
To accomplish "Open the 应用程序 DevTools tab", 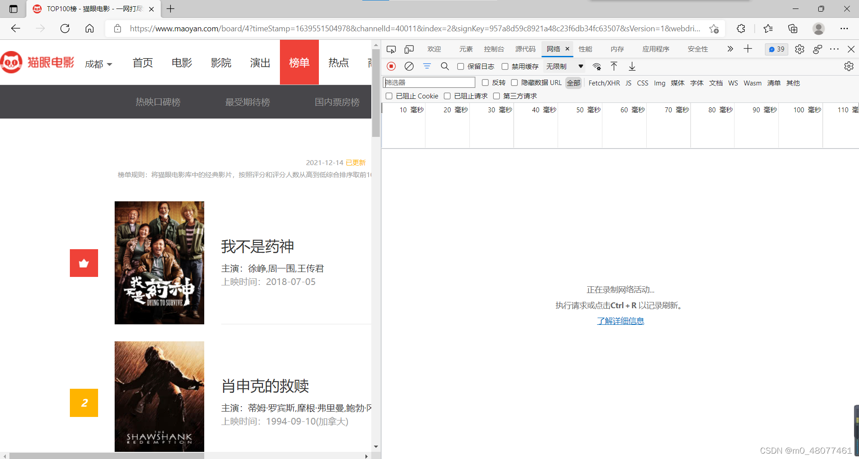I will pyautogui.click(x=656, y=49).
